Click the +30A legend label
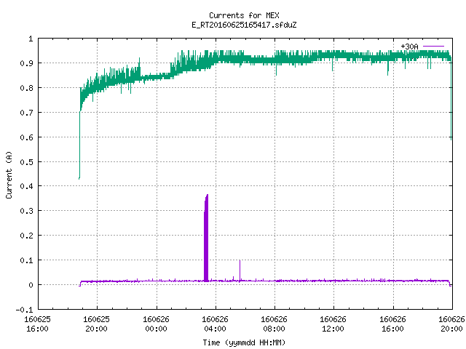The width and height of the screenshot is (466, 349). [x=409, y=47]
